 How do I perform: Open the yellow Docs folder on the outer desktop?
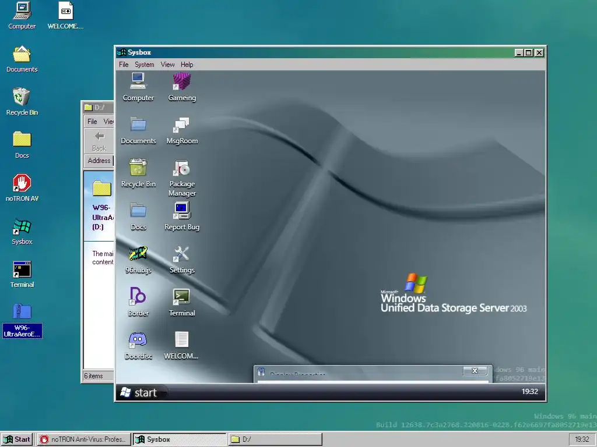click(x=22, y=145)
